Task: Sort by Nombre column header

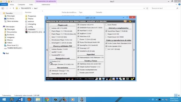Action: (28, 12)
